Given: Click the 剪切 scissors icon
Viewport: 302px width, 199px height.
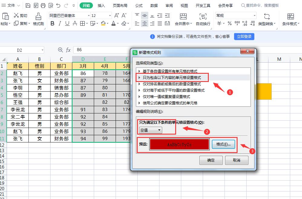Looking at the screenshot, I should click(16, 15).
